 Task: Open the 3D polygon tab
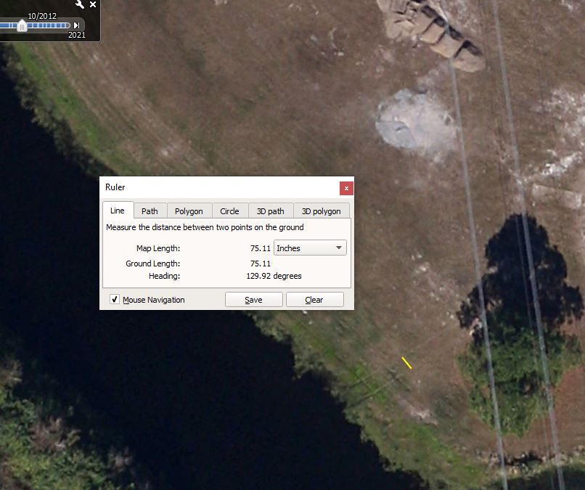click(x=321, y=211)
